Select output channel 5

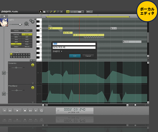(x=21, y=54)
